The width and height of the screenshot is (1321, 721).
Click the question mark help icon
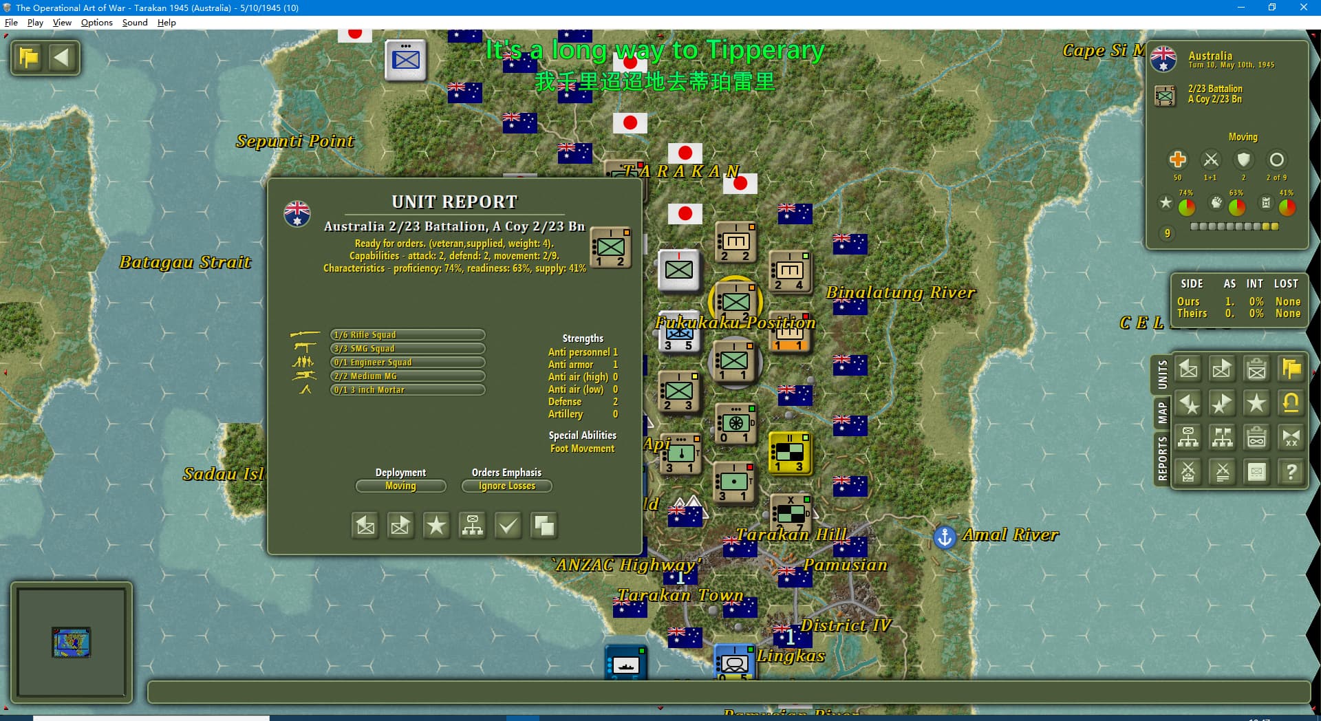click(1291, 472)
